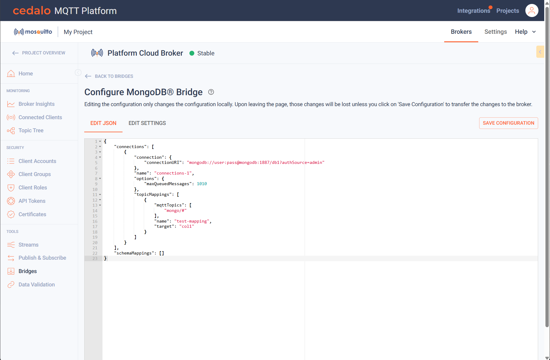This screenshot has height=360, width=550.
Task: Click the Save Configuration button
Action: pos(508,123)
